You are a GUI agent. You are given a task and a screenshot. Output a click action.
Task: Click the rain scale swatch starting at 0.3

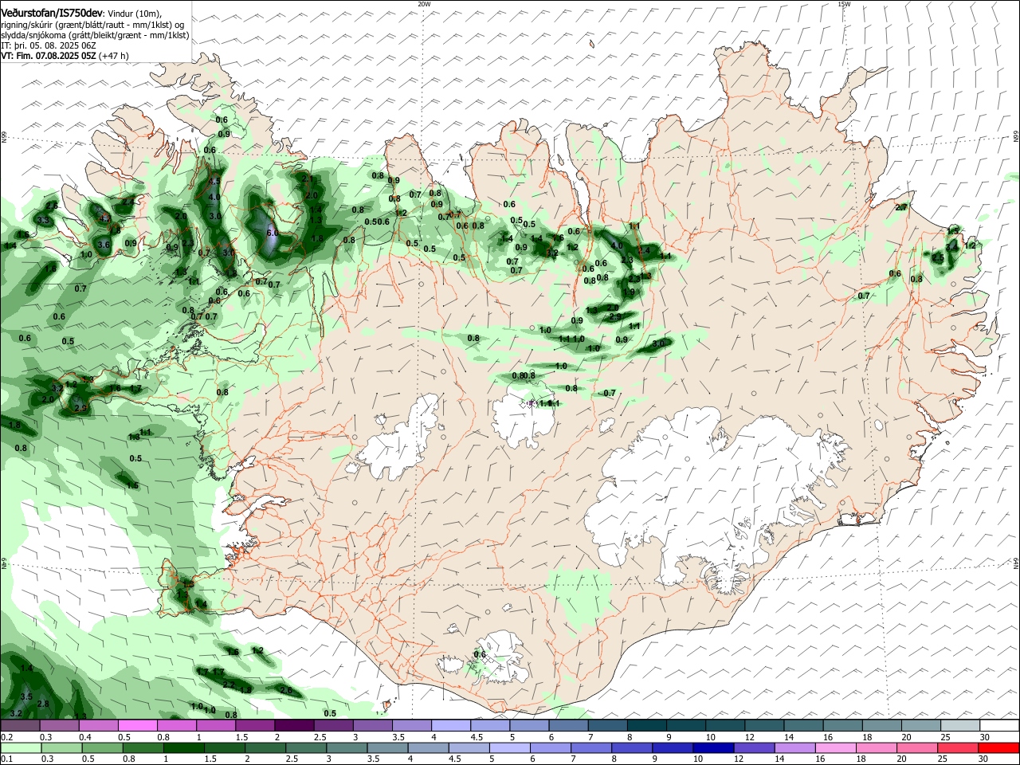(x=61, y=747)
